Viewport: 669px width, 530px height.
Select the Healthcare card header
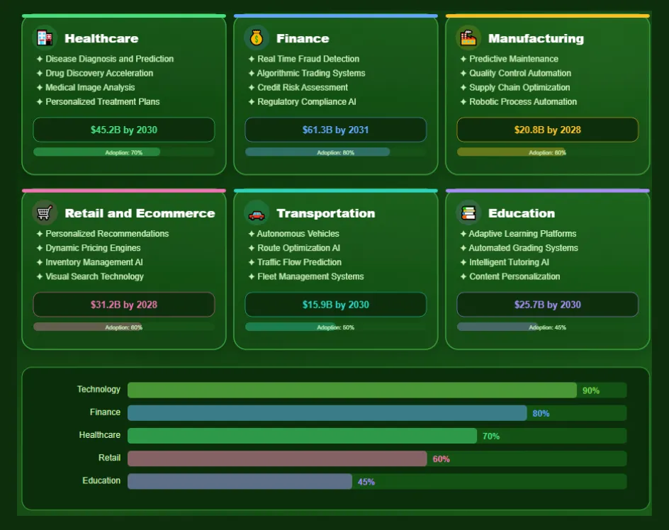[x=102, y=38]
